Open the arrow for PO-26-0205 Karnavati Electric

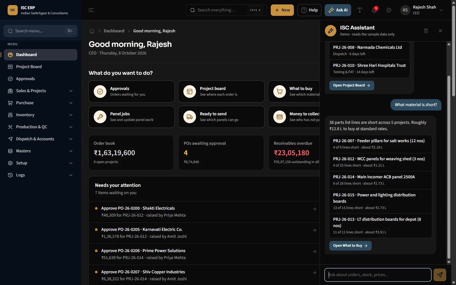point(314,230)
